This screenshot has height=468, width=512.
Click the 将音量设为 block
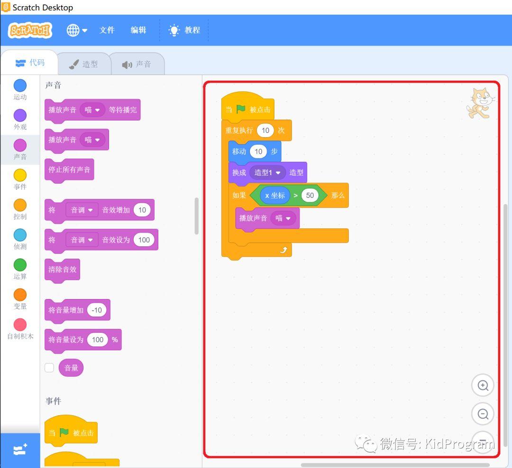[83, 340]
